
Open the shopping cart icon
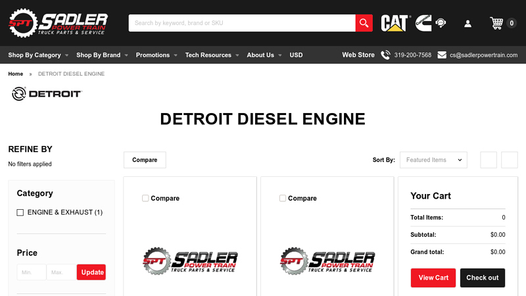(x=496, y=23)
